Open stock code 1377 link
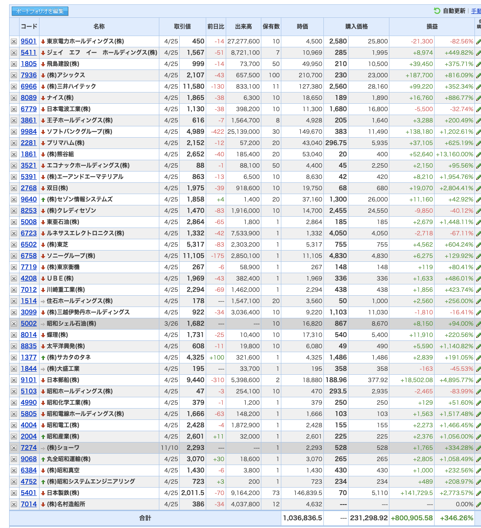The image size is (481, 528). (x=29, y=357)
